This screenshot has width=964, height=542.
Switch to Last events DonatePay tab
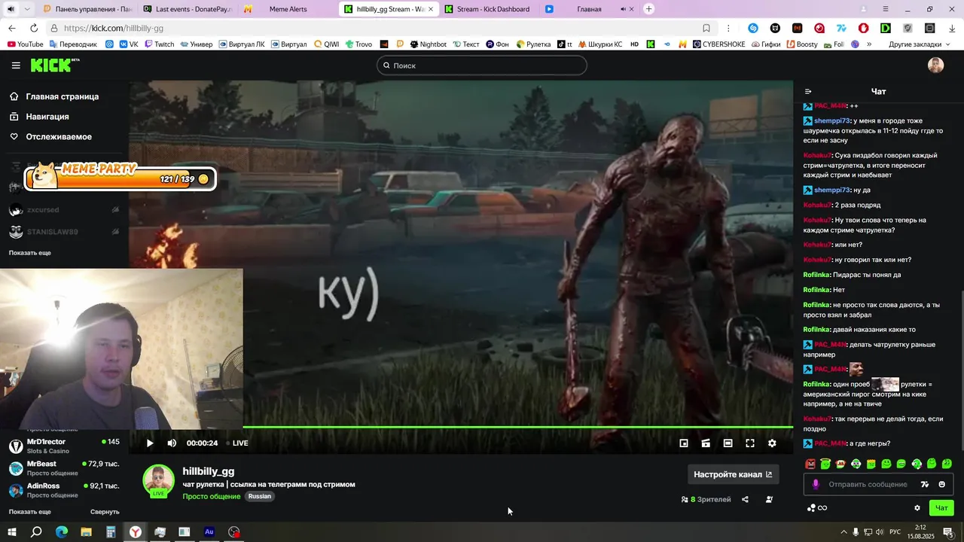(x=188, y=9)
